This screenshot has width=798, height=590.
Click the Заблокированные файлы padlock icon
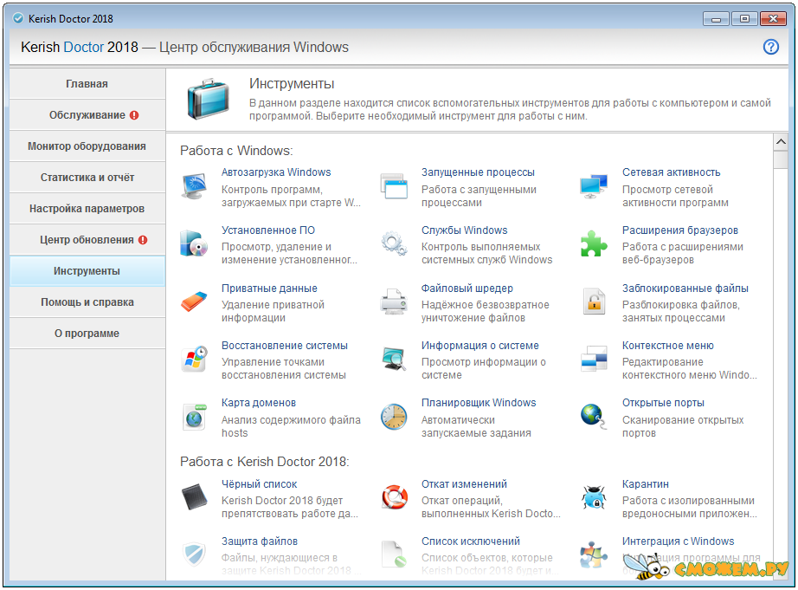(x=594, y=301)
